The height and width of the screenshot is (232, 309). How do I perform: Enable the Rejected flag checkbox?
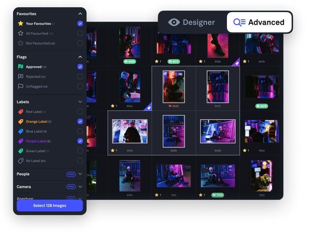coord(80,76)
